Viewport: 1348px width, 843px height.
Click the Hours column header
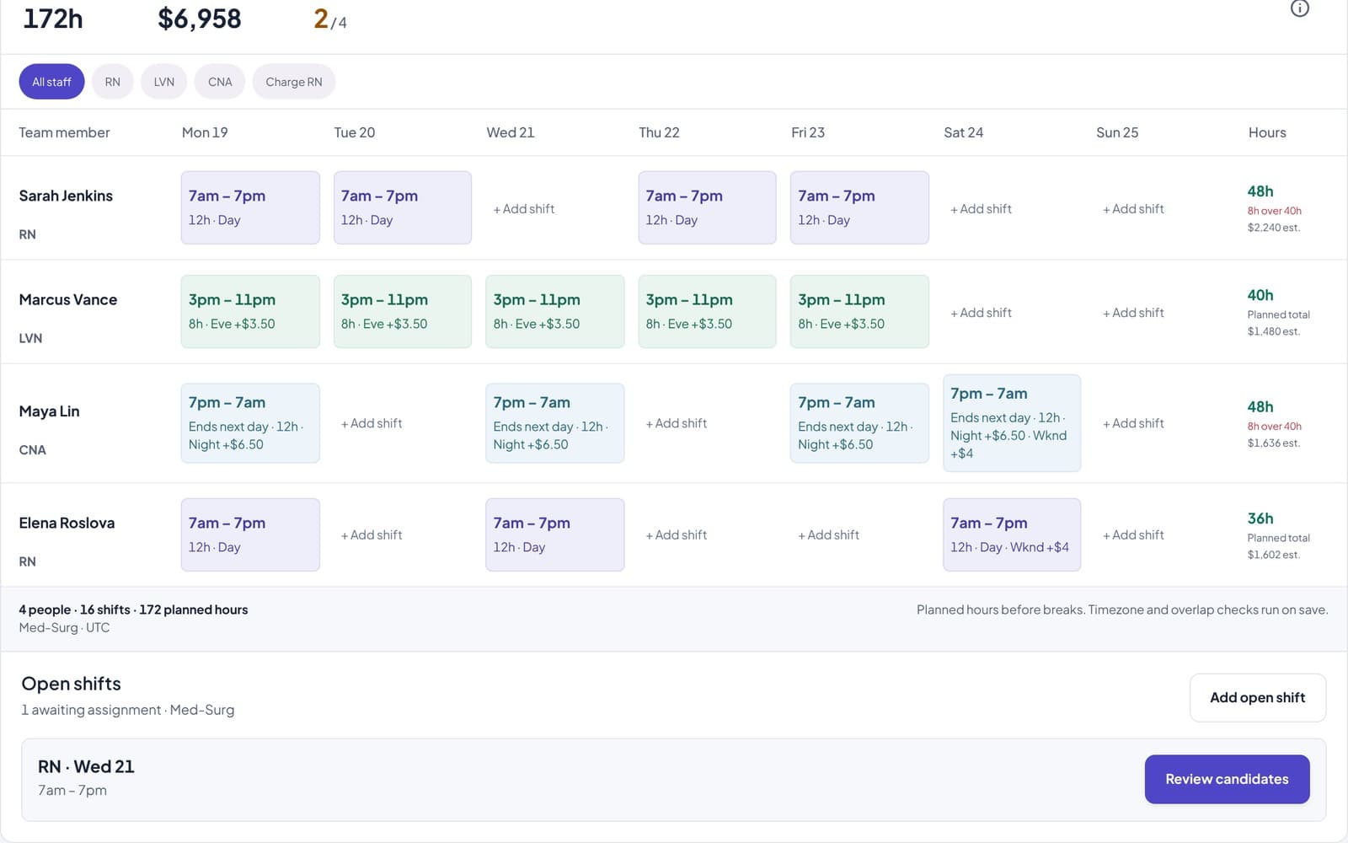(1267, 132)
